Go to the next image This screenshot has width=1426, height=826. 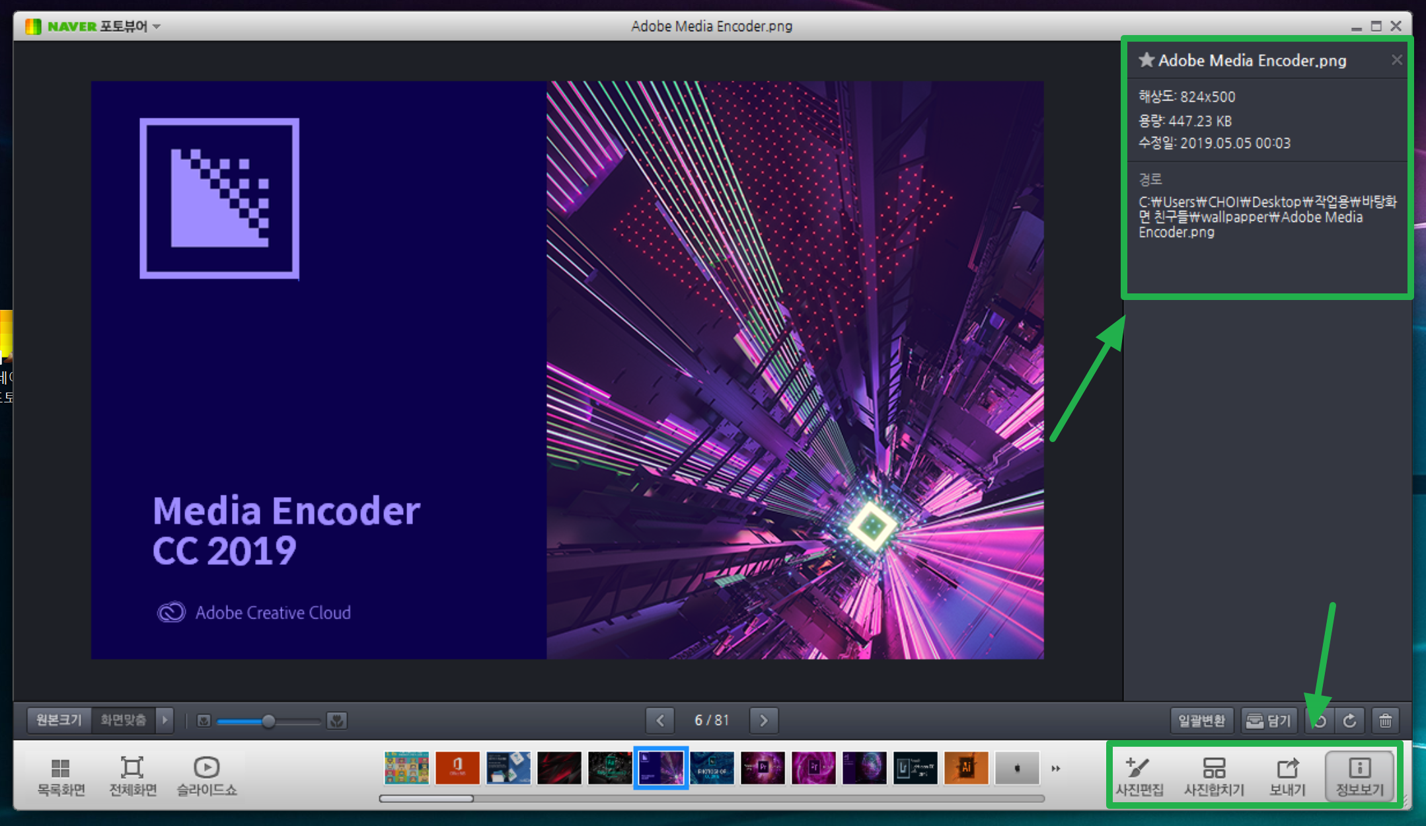tap(764, 720)
